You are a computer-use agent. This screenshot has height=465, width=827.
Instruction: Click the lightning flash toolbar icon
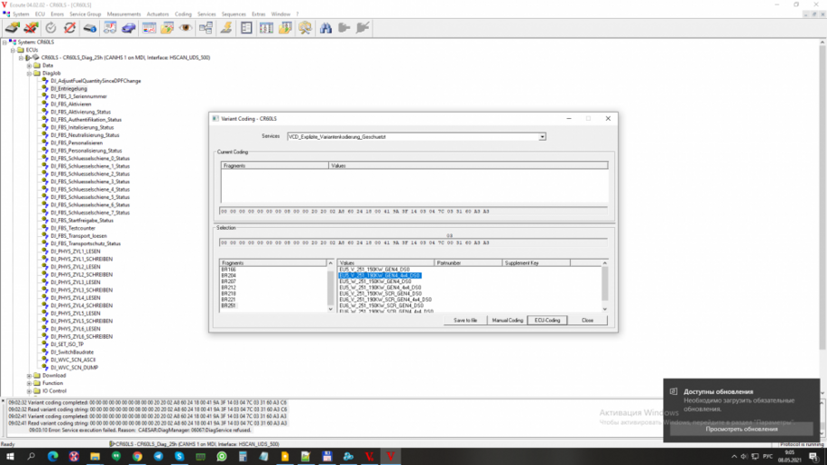[x=226, y=28]
